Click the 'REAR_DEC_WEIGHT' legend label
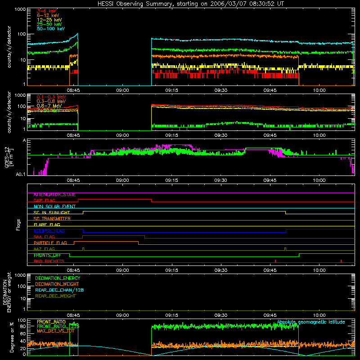 coord(55,296)
